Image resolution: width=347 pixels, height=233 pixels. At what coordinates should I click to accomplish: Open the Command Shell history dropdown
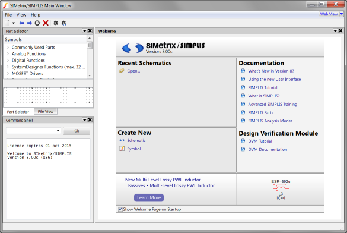[x=58, y=131]
